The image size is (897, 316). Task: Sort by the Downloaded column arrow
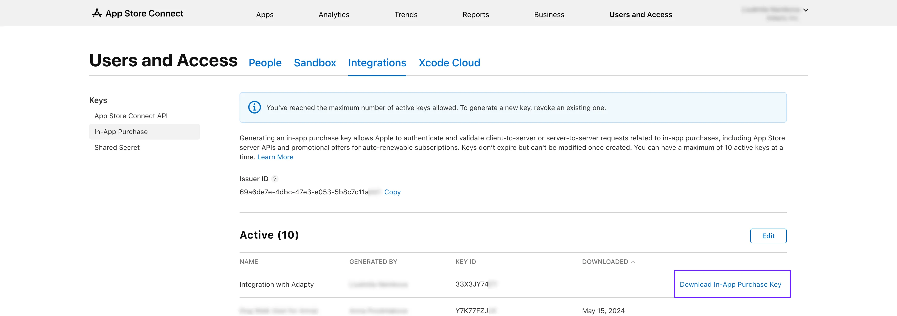click(633, 262)
